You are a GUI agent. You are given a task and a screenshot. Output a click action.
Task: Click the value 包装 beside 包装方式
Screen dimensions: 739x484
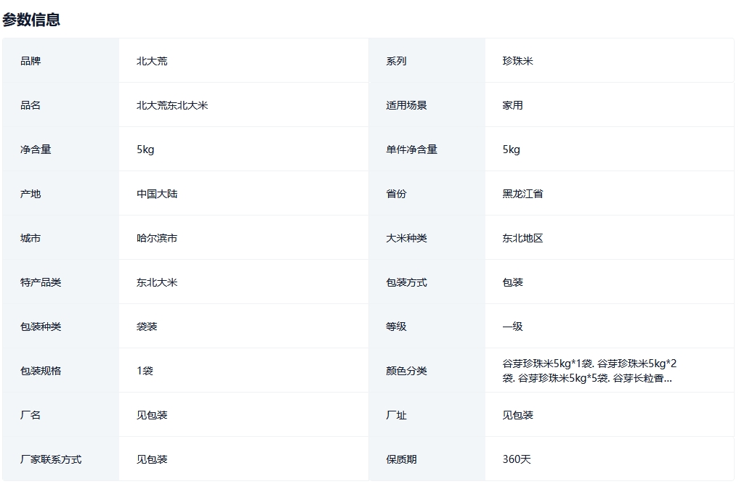(513, 282)
